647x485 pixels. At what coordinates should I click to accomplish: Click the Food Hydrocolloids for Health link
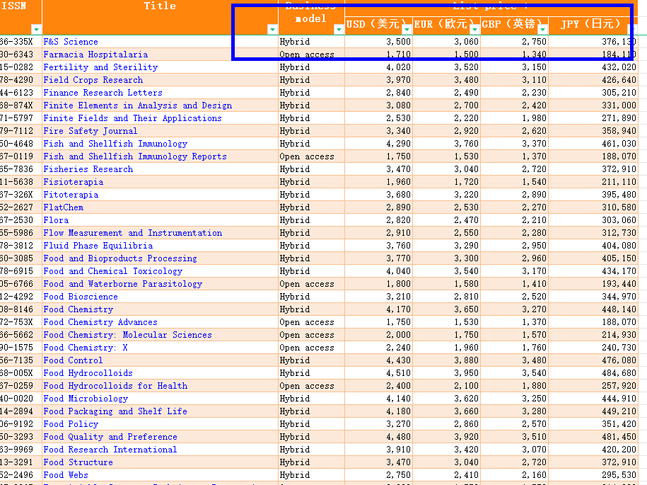[115, 386]
